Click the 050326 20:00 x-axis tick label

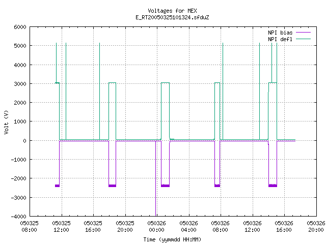point(316,226)
